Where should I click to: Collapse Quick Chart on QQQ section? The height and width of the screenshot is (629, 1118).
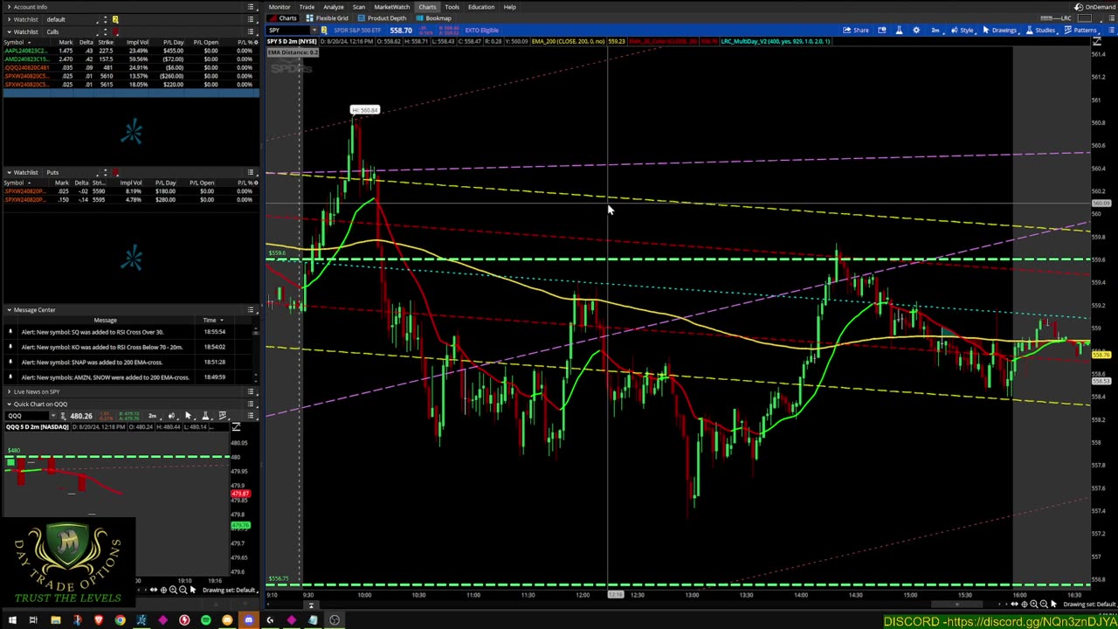click(x=8, y=404)
